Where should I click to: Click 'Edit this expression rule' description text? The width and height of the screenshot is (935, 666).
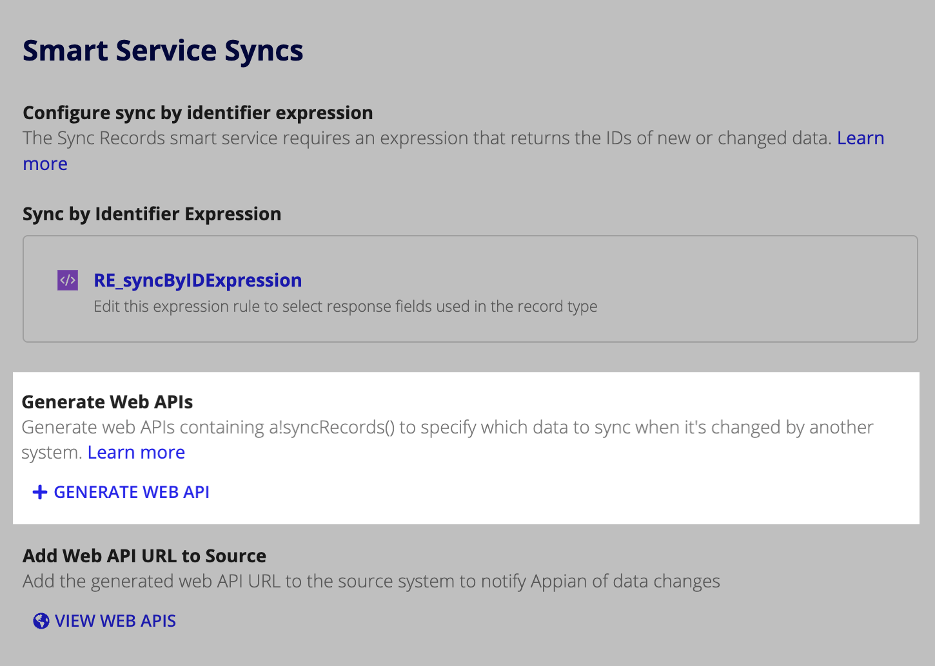coord(346,306)
